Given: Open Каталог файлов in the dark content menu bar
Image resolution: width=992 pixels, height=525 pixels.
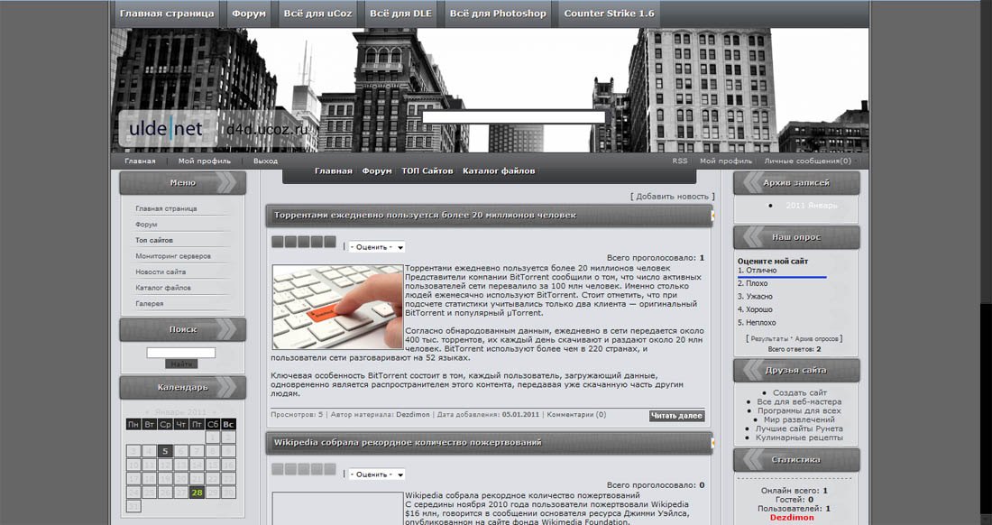Looking at the screenshot, I should coord(499,170).
